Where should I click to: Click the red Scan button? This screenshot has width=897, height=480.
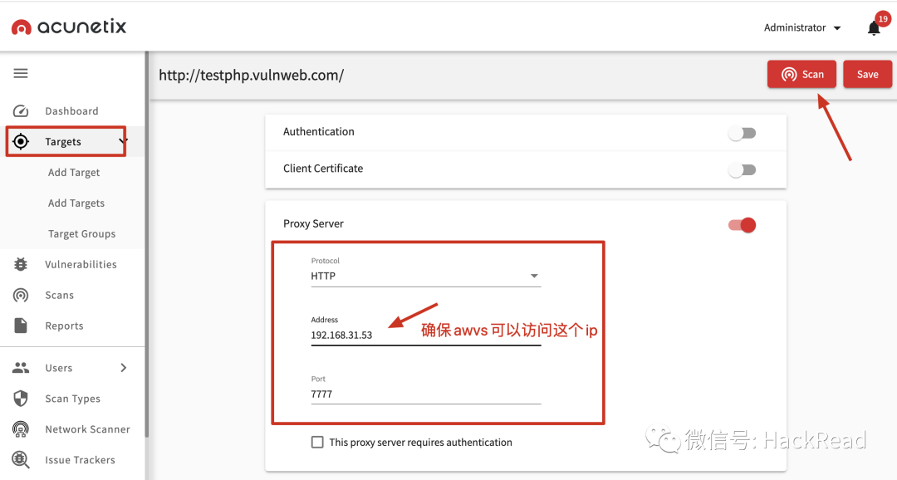[x=801, y=75]
